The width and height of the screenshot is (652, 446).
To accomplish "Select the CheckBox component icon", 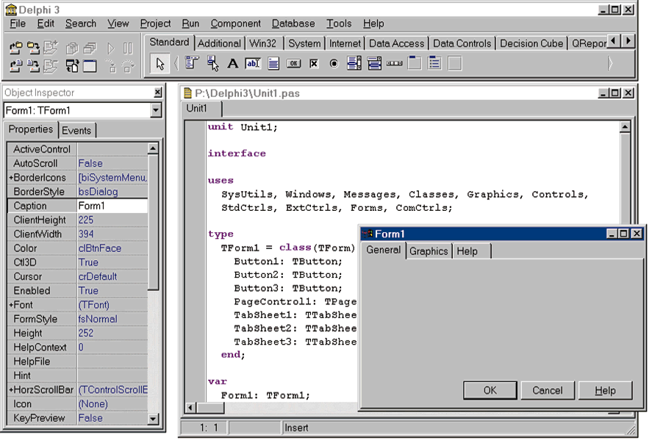I will pyautogui.click(x=314, y=64).
